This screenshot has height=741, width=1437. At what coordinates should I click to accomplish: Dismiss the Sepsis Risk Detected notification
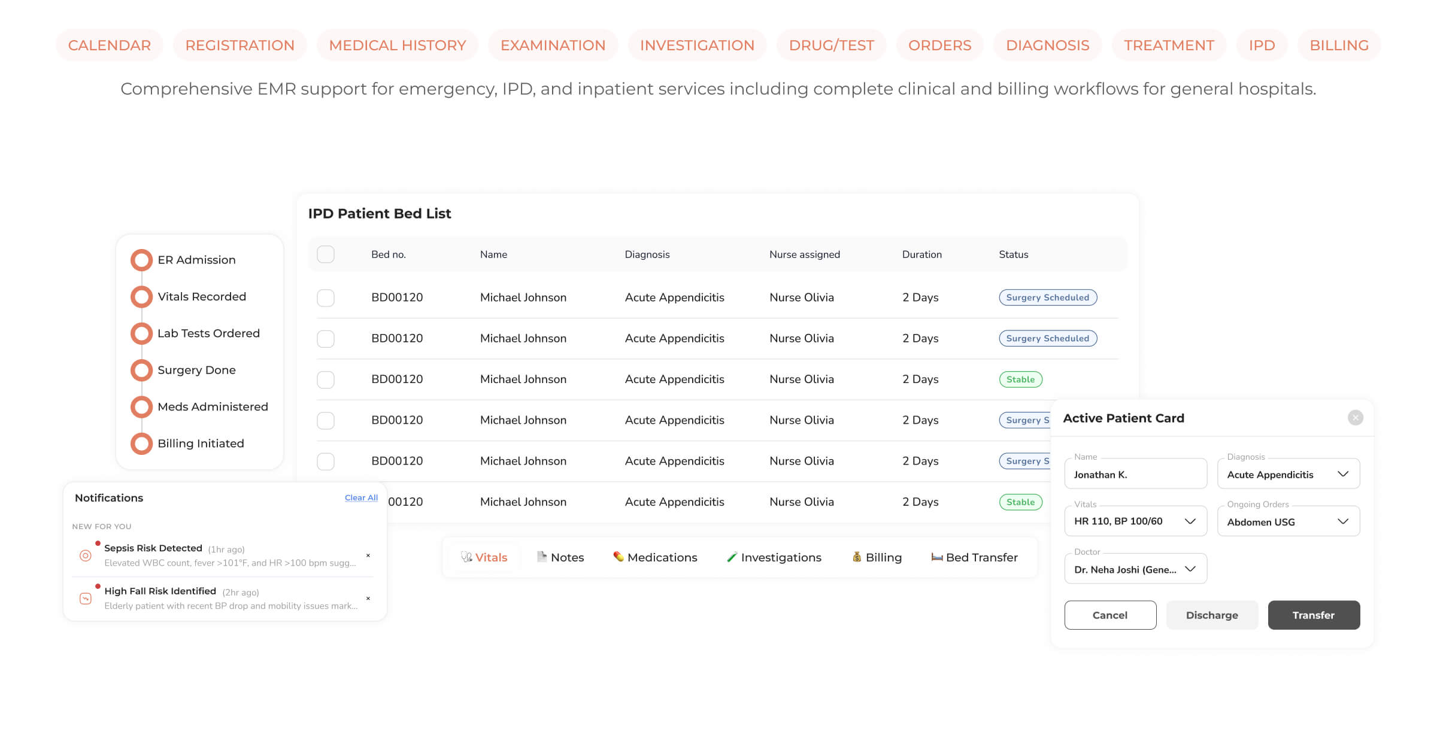pos(368,555)
